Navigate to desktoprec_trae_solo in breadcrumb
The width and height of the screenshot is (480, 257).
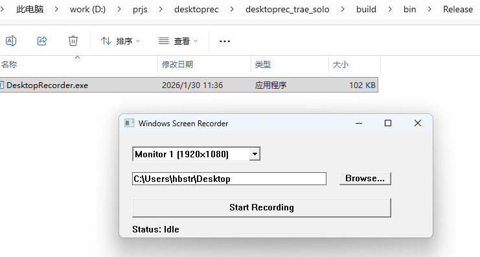pos(287,9)
